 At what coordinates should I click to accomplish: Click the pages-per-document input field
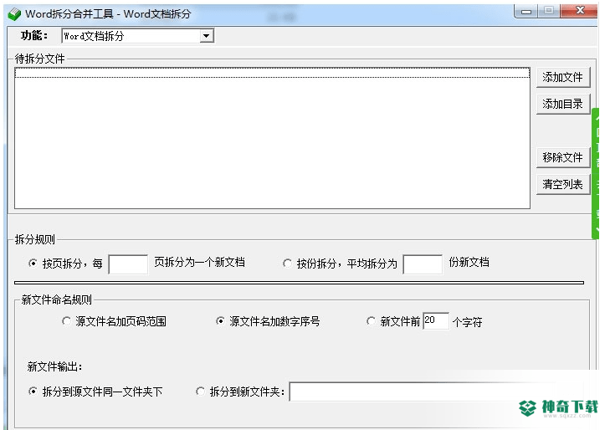coord(128,264)
